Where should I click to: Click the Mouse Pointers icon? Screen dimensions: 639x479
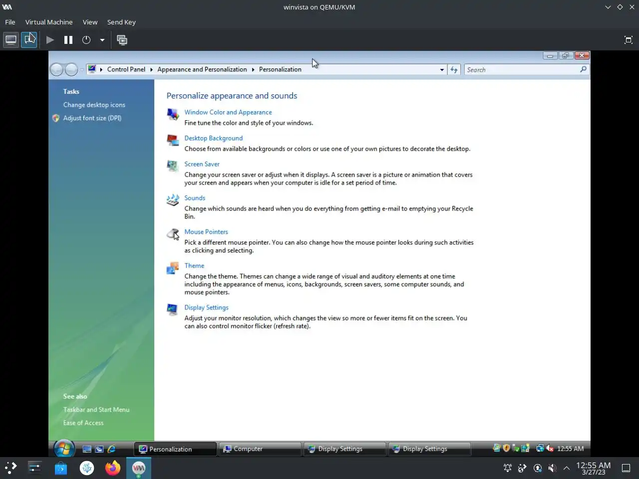click(x=173, y=234)
